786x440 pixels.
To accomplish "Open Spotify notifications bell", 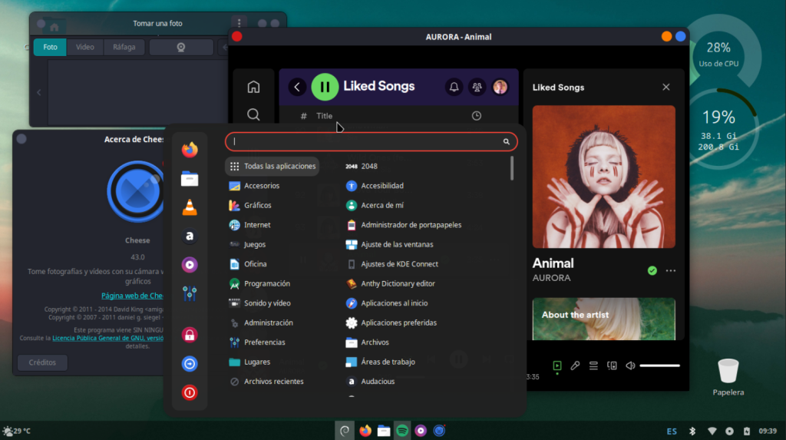I will coord(454,87).
